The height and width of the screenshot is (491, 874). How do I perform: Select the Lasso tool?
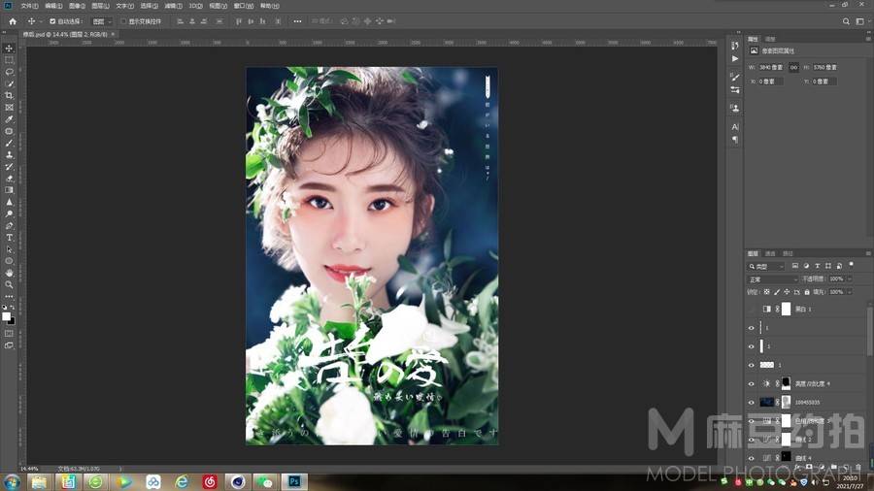pyautogui.click(x=10, y=72)
